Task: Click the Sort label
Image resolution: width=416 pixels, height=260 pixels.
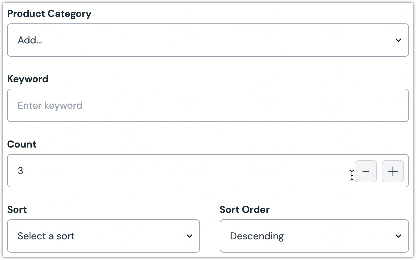Action: pos(17,210)
